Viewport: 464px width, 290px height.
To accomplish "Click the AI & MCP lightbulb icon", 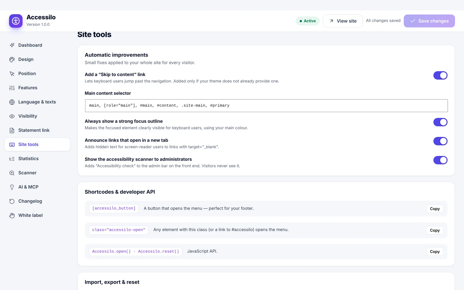I will coord(12,187).
